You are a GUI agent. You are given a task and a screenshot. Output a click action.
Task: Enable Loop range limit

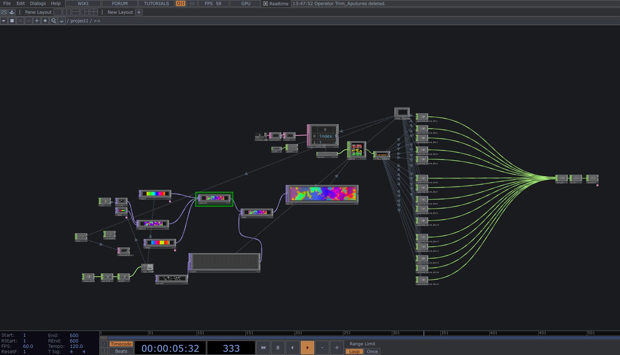pos(354,352)
